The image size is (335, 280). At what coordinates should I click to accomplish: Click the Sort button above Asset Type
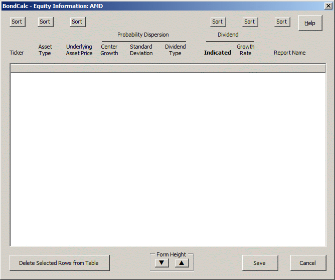(45, 22)
